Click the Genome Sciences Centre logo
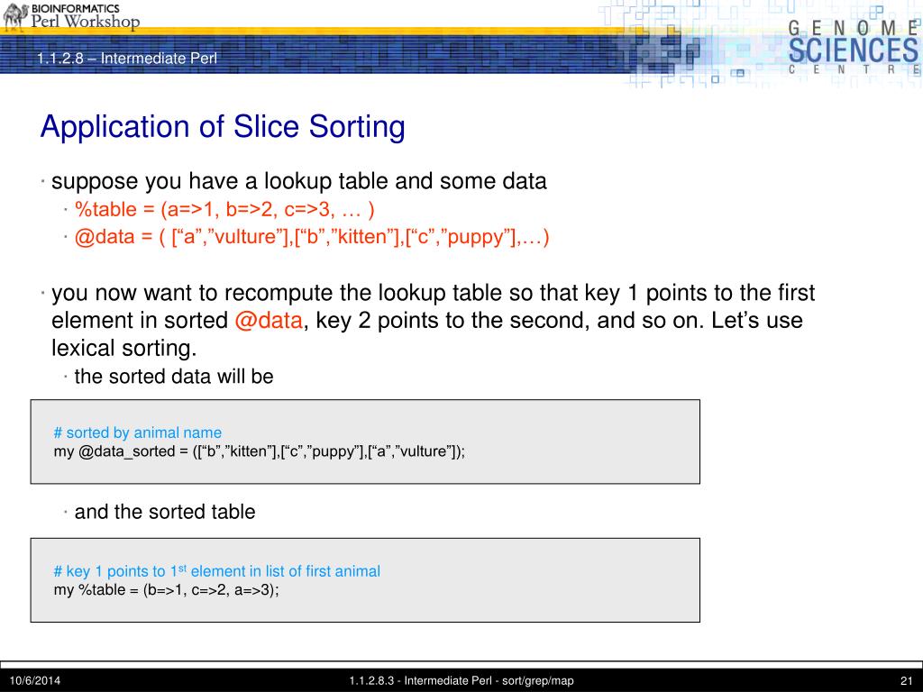This screenshot has height=692, width=923. click(x=854, y=47)
